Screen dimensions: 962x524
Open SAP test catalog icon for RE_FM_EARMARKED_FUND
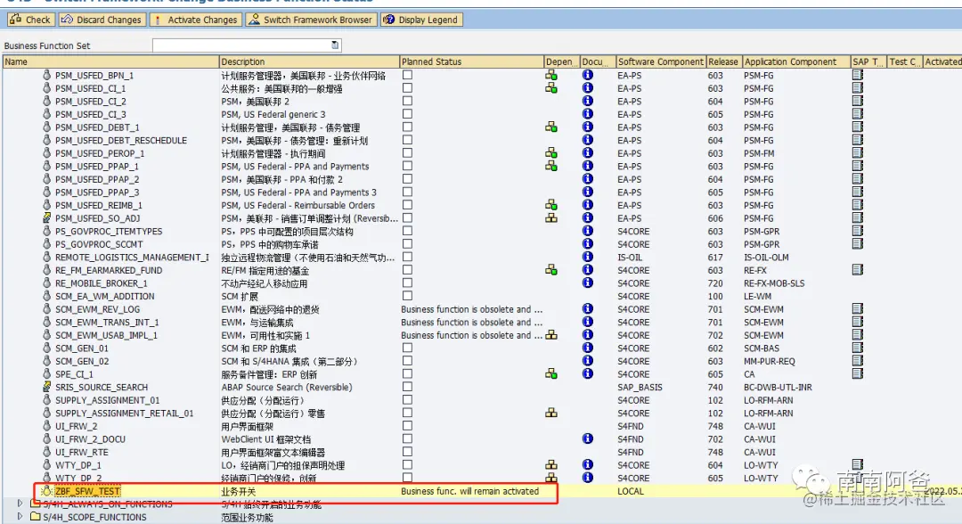coord(858,270)
